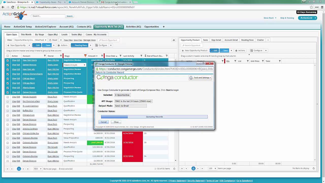The width and height of the screenshot is (325, 183).
Task: Refresh the left opportunities grid
Action: coord(174,169)
